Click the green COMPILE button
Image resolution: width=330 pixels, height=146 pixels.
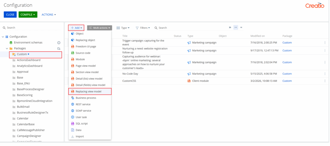pos(28,14)
